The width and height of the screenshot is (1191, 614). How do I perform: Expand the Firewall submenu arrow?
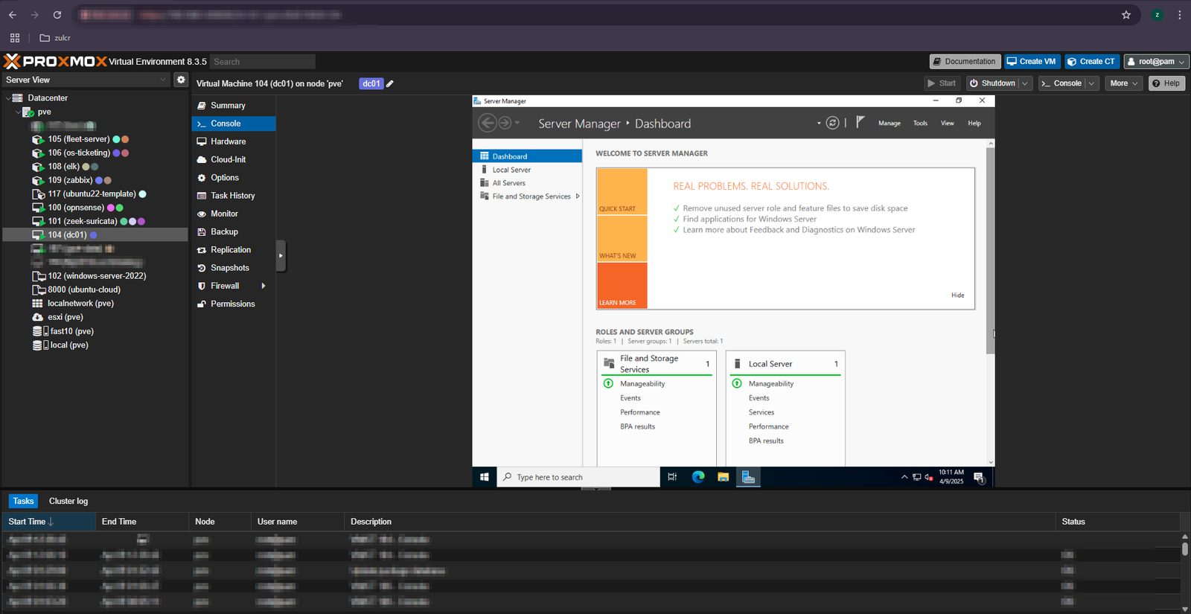click(x=264, y=286)
